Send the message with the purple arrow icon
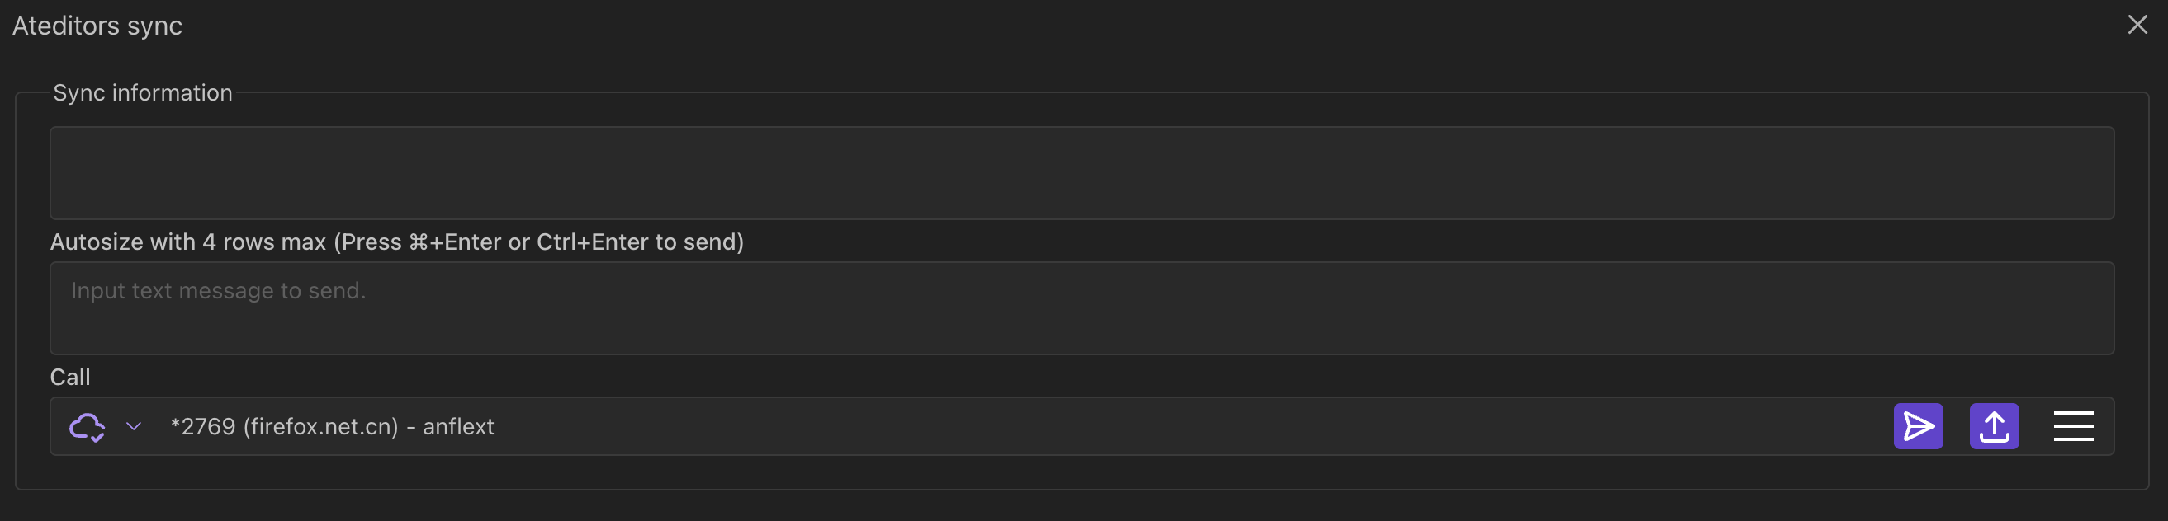Screen dimensions: 2168x521 1917,426
